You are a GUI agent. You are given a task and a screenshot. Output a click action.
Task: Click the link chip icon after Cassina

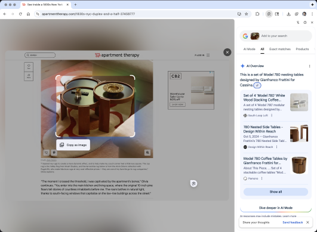[x=257, y=85]
